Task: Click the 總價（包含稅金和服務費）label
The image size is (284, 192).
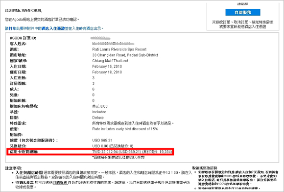Action: tap(34, 141)
